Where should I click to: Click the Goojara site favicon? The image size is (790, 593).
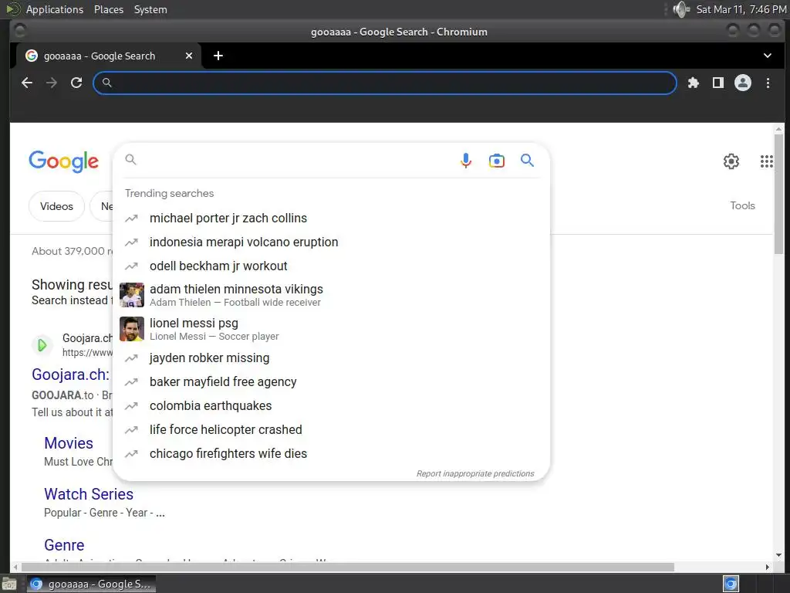pyautogui.click(x=42, y=345)
